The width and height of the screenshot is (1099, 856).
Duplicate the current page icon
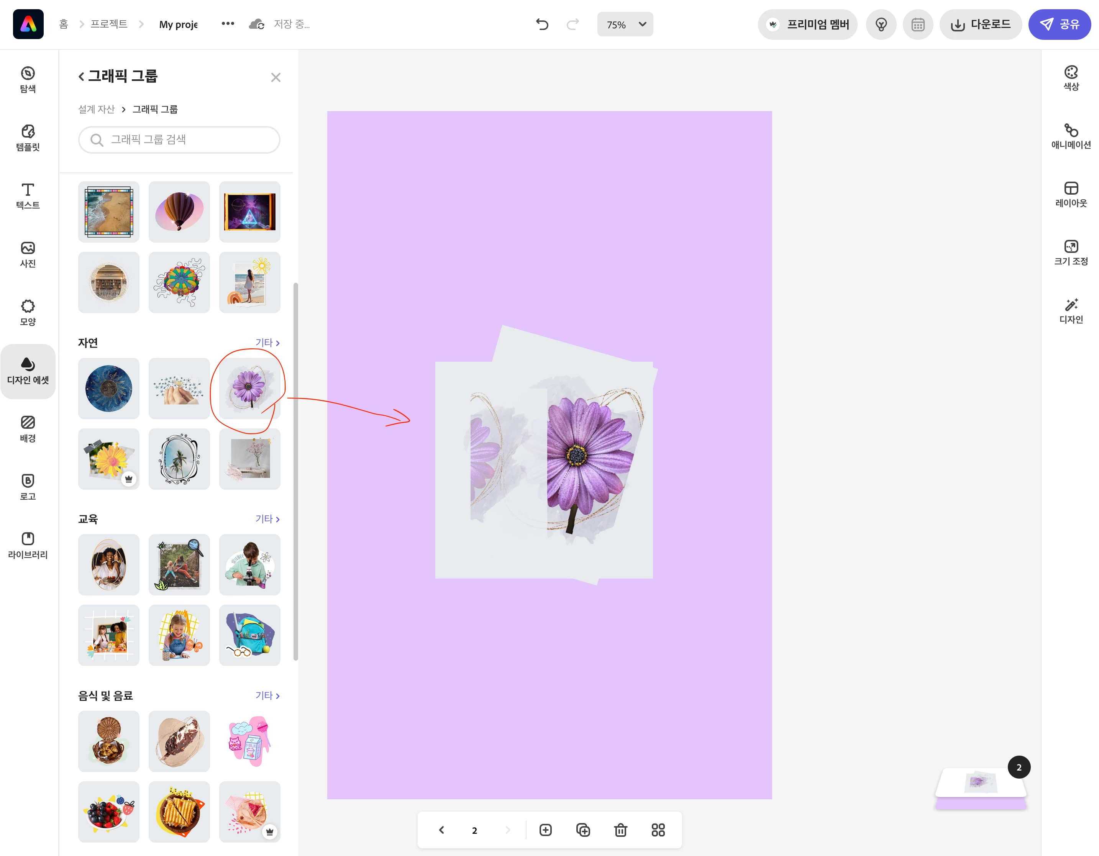click(x=583, y=830)
